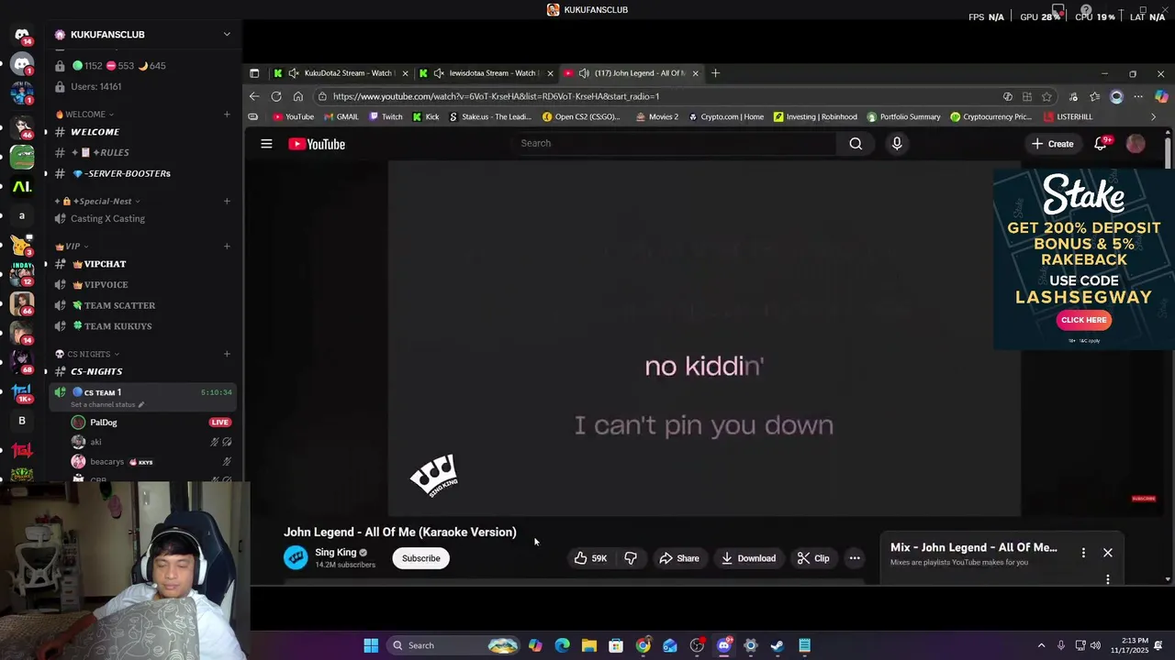
Task: Open the browser tab actions menu
Action: tap(254, 73)
